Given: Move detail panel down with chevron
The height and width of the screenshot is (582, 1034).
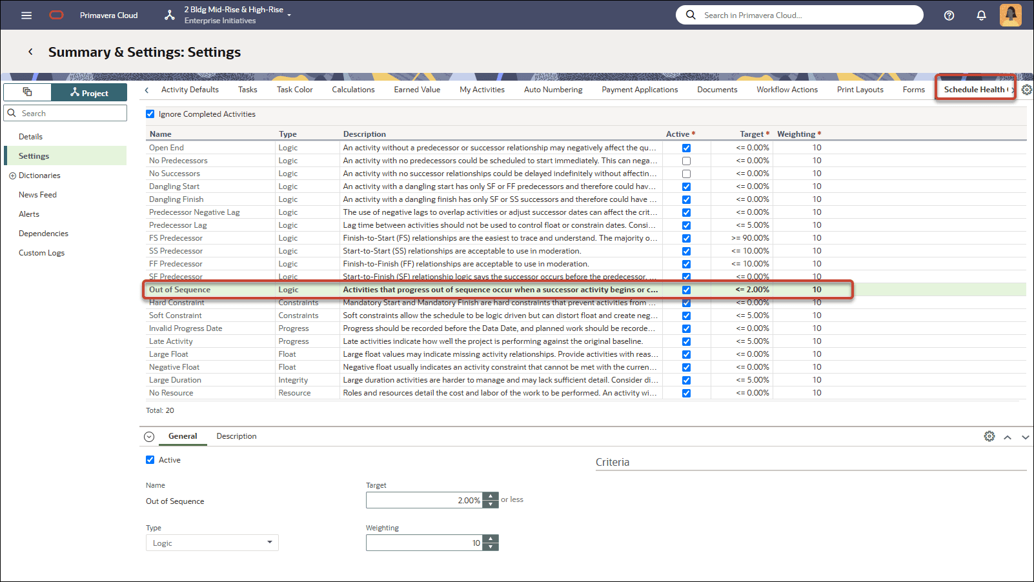Looking at the screenshot, I should [x=1026, y=437].
